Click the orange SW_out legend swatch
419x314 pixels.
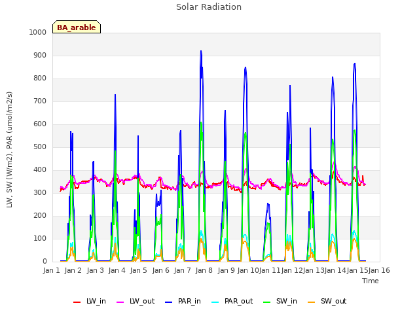(311, 302)
